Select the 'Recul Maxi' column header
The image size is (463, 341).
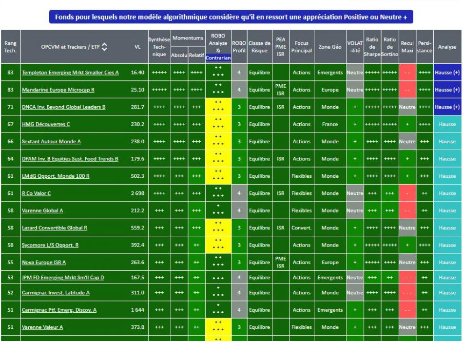[407, 47]
